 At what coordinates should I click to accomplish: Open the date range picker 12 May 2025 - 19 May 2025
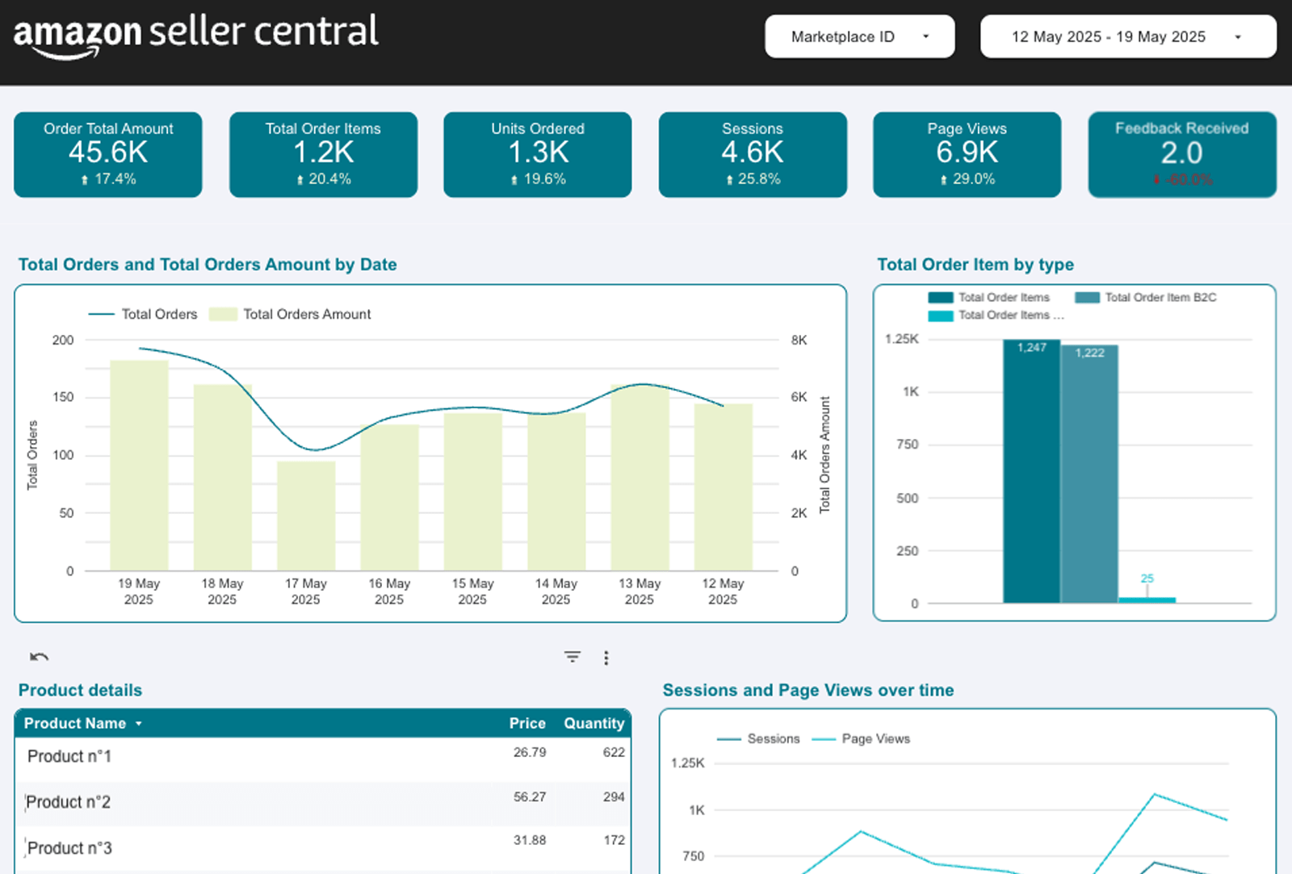pyautogui.click(x=1128, y=36)
